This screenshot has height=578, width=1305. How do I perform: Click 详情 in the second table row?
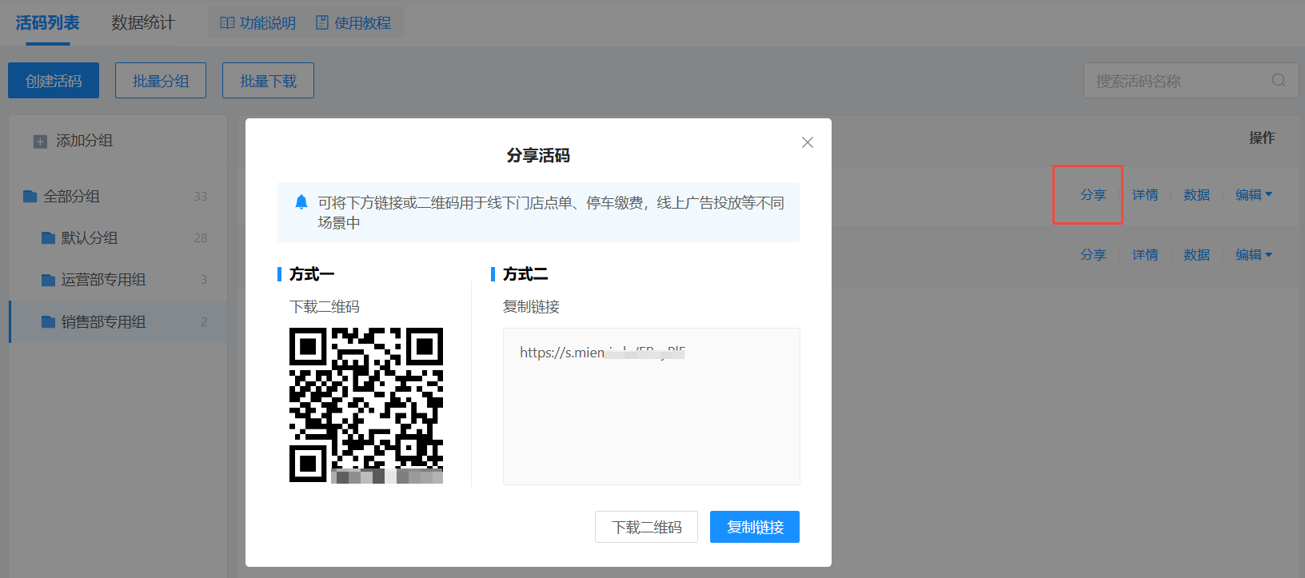pos(1145,254)
